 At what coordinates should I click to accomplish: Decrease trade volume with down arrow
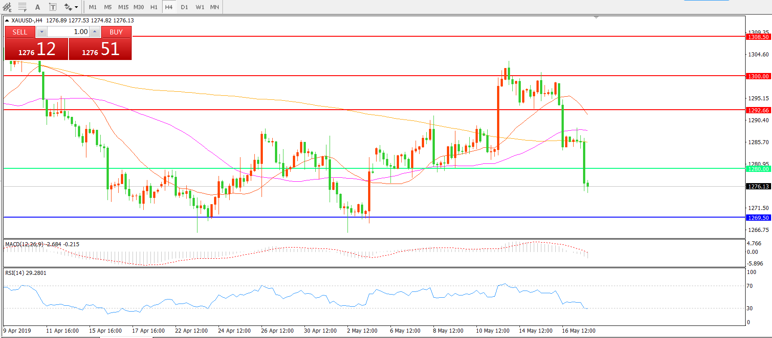[x=42, y=32]
